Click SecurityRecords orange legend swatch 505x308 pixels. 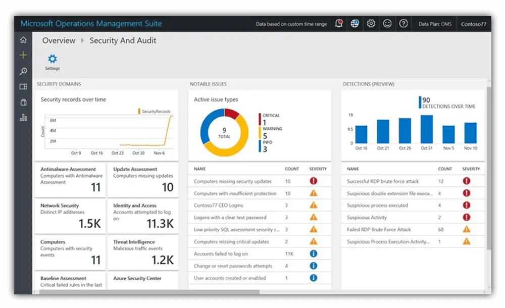[x=139, y=112]
